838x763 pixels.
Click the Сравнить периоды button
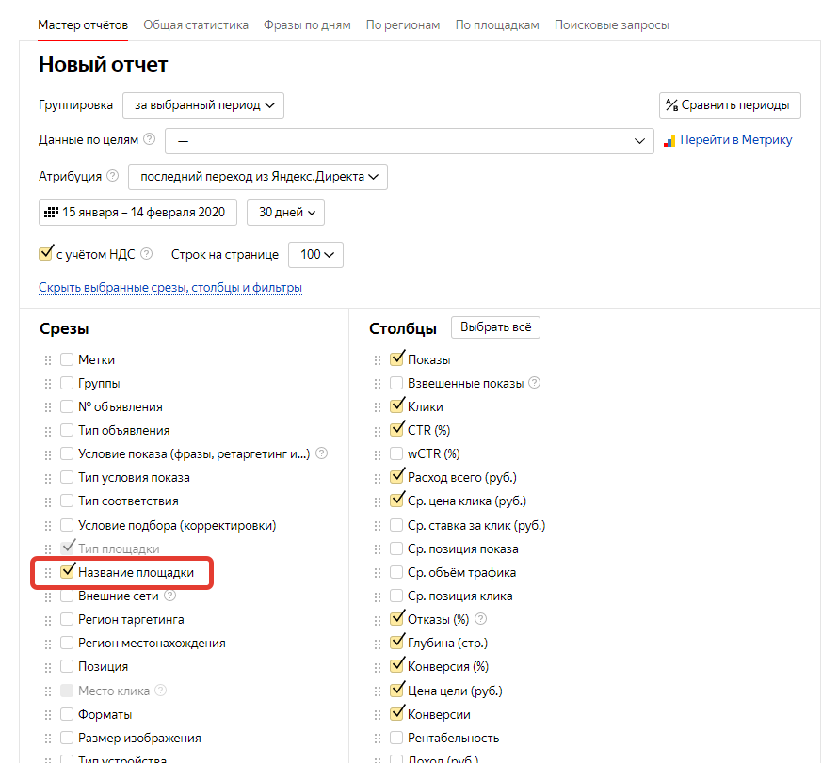(730, 105)
